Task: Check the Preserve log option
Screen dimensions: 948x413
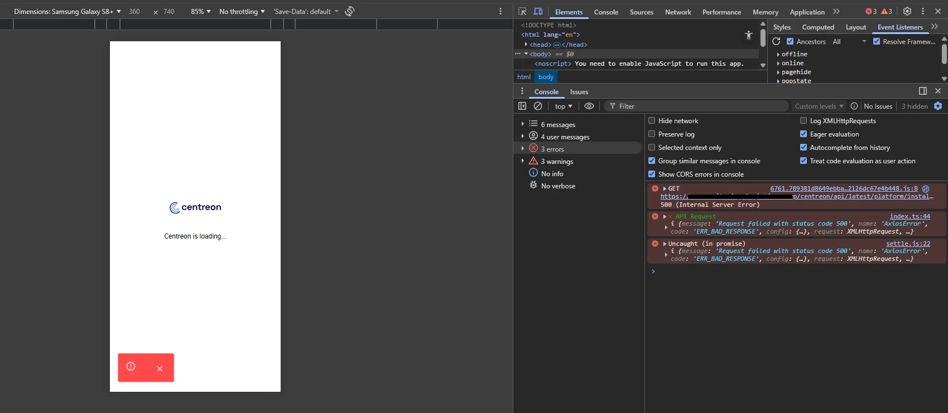Action: 652,134
